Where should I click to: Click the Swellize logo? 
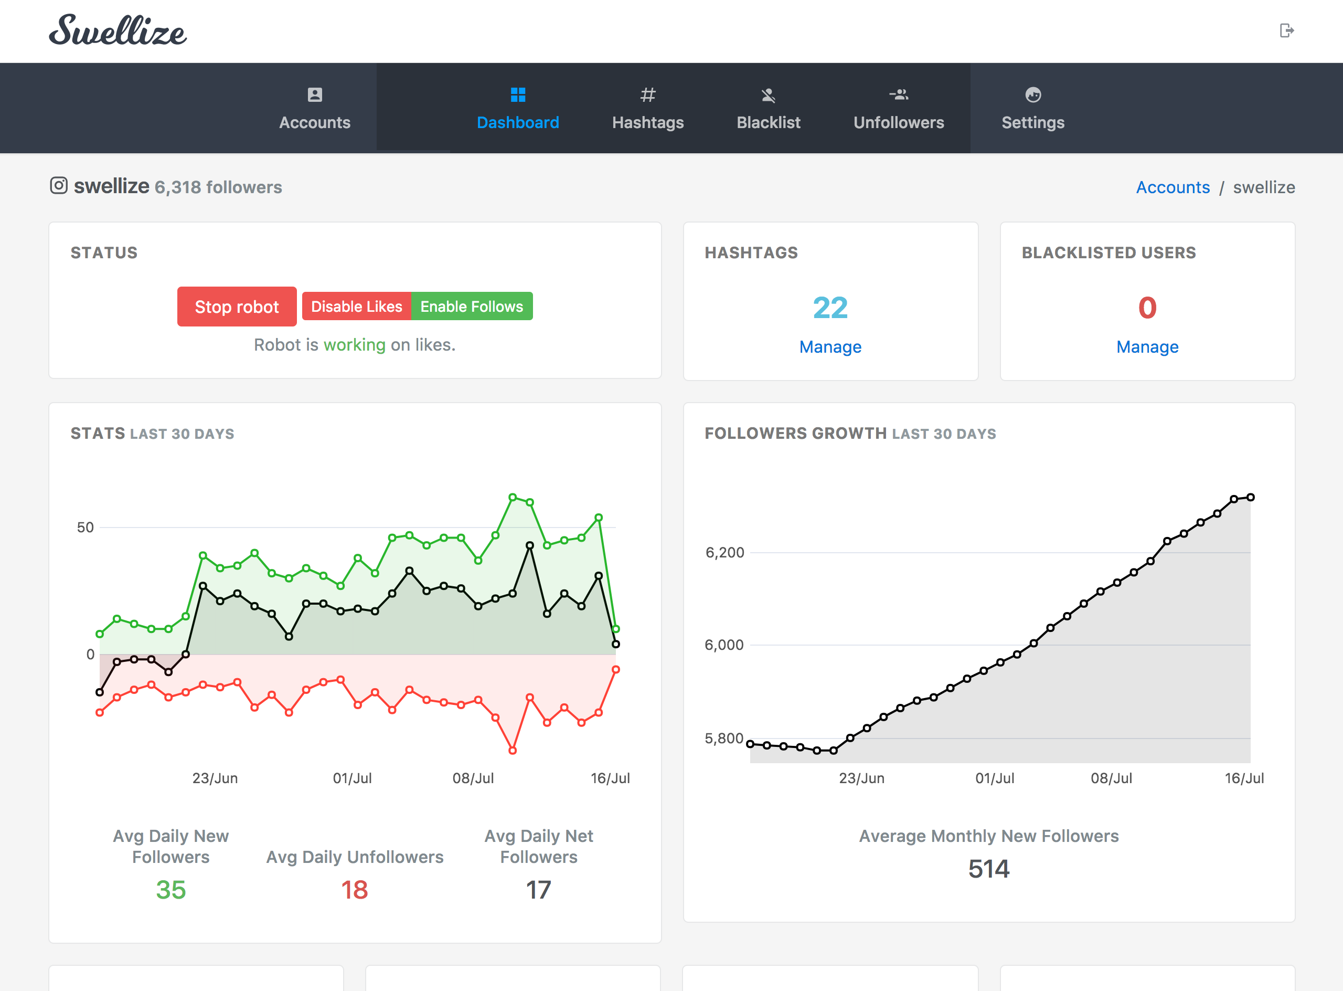click(x=118, y=30)
